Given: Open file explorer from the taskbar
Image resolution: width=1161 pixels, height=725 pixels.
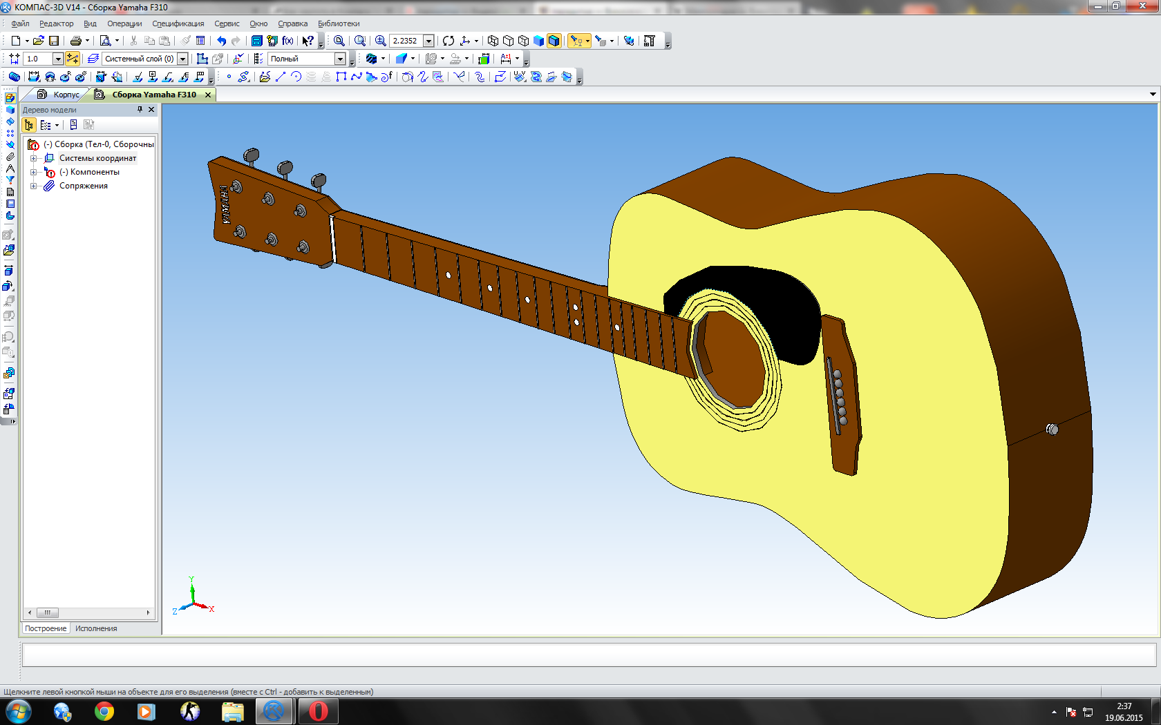Looking at the screenshot, I should pos(233,711).
